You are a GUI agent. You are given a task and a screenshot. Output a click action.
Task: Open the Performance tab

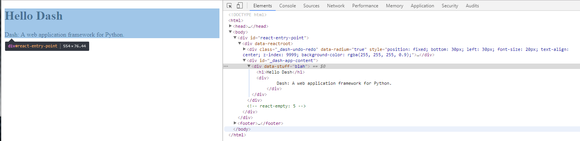click(x=365, y=6)
